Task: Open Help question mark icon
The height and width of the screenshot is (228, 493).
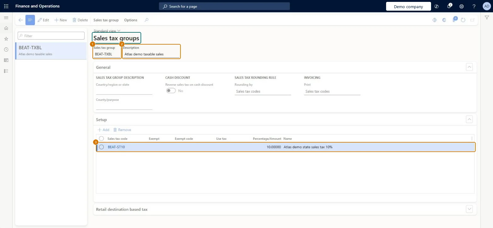Action: [474, 6]
